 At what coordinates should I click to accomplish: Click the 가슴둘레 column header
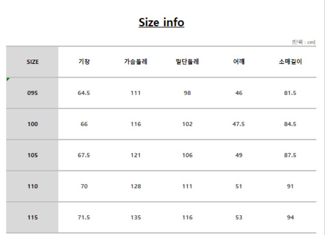[x=136, y=62]
